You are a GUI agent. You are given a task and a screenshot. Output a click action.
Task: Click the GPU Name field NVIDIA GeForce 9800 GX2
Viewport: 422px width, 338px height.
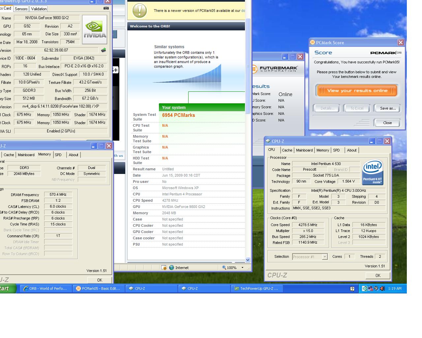point(47,18)
